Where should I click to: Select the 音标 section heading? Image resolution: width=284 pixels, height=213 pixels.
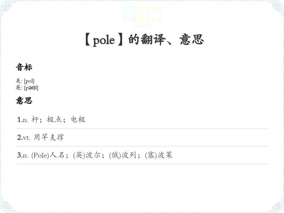(24, 67)
